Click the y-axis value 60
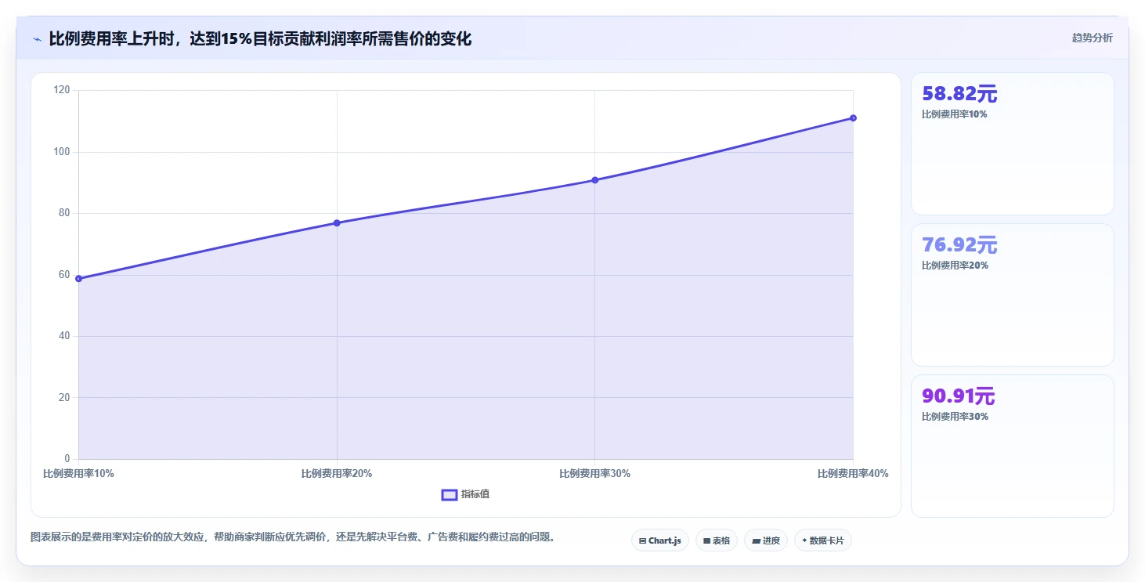 pos(64,275)
